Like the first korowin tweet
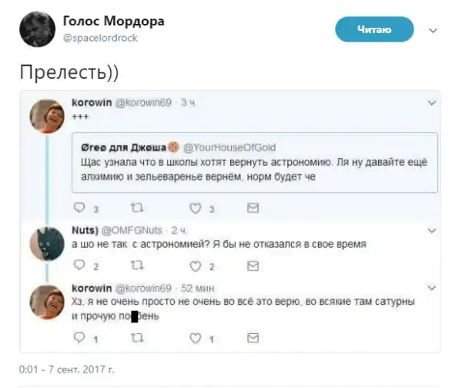462x388 pixels. tap(195, 207)
